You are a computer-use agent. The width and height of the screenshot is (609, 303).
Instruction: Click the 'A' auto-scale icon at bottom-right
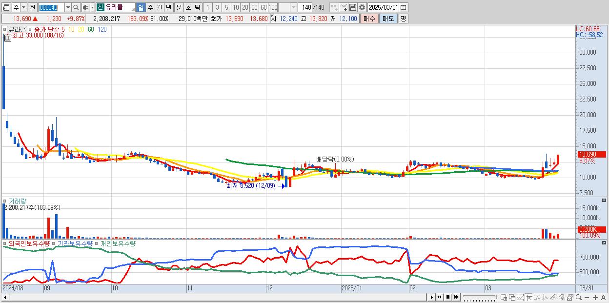603,298
